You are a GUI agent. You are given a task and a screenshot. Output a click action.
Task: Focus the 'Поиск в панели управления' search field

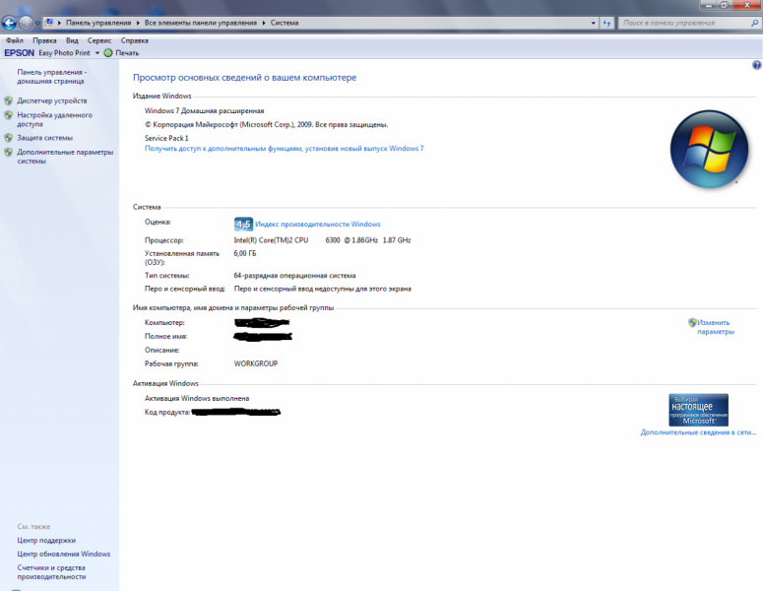click(x=685, y=23)
